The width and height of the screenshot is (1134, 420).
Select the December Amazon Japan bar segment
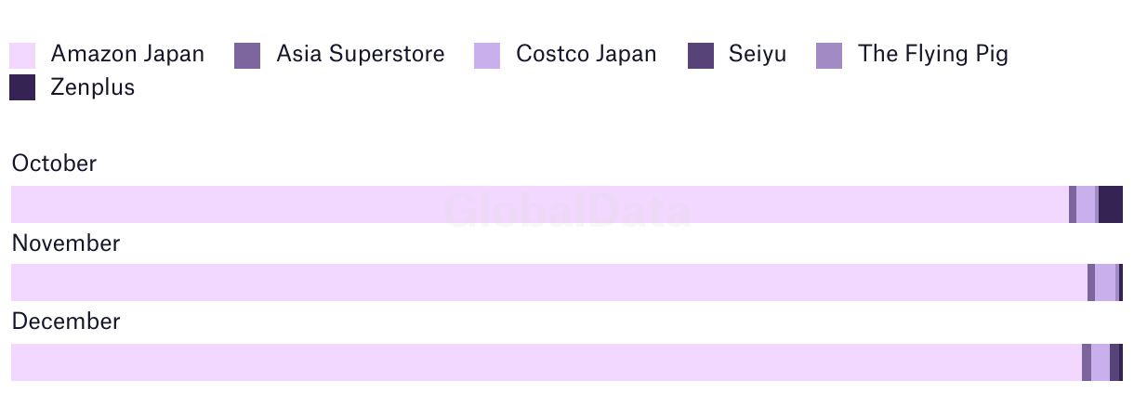coord(547,362)
